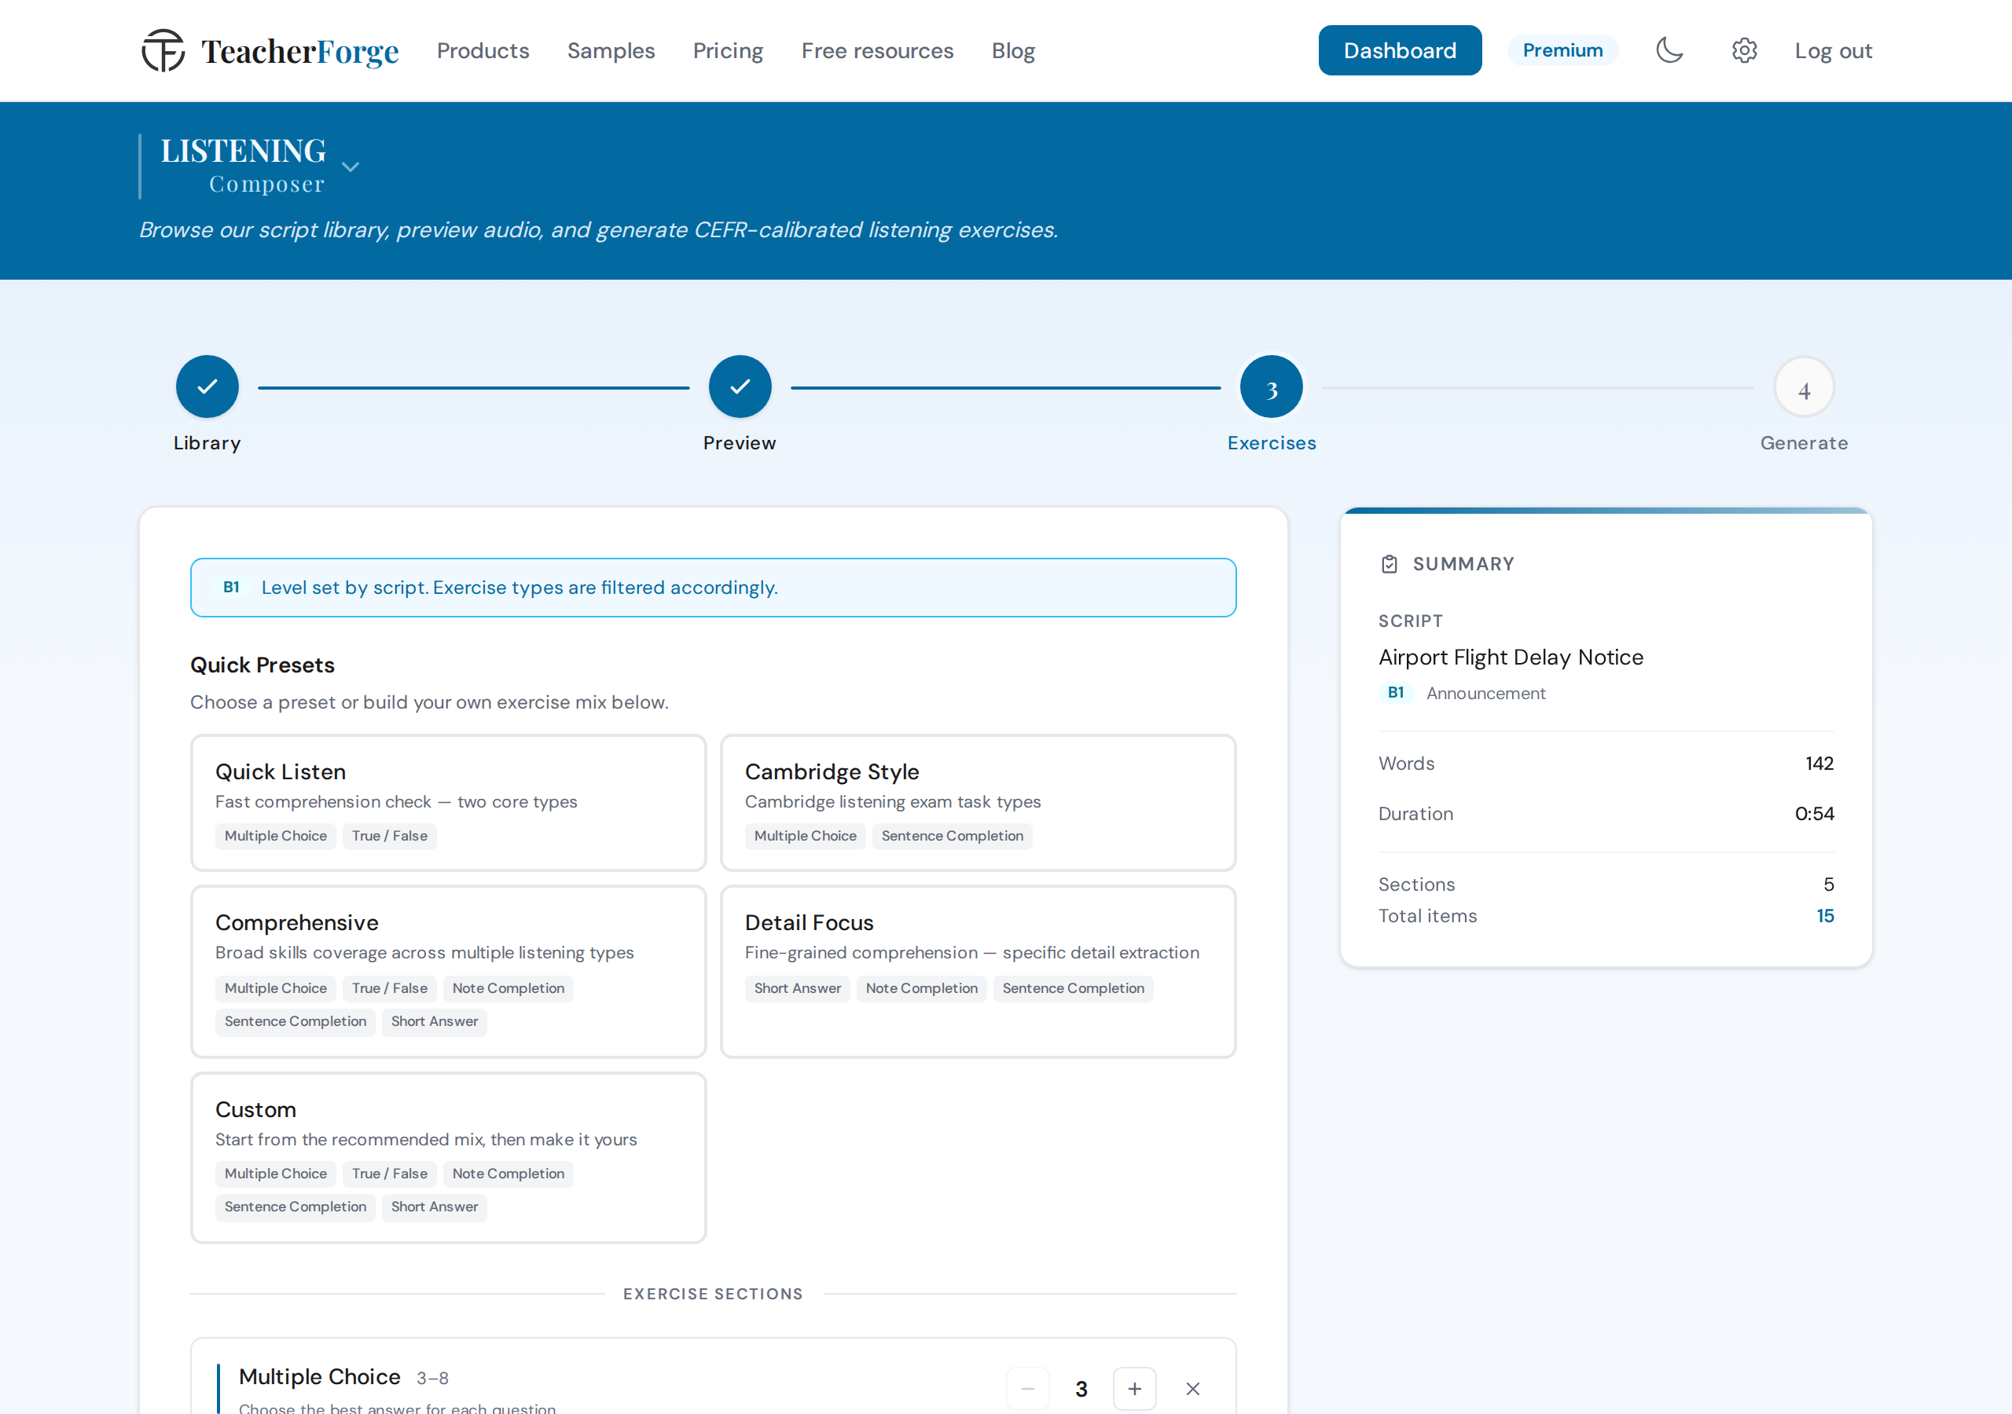Click the Premium badge
The image size is (2012, 1414).
1562,51
